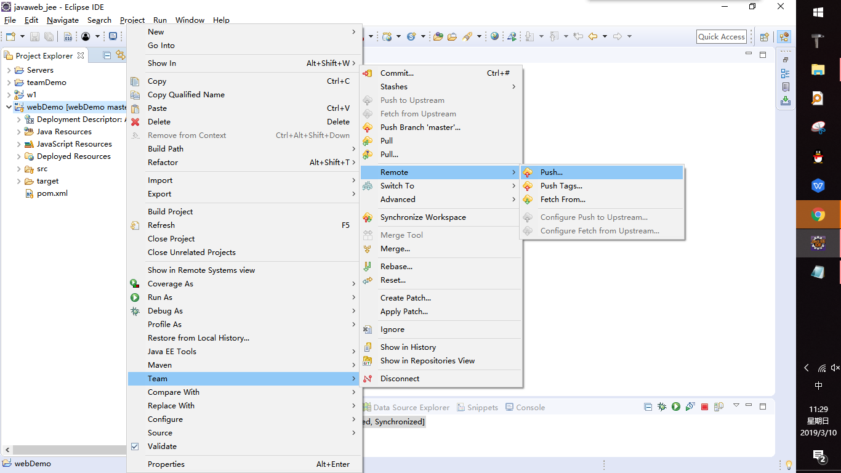Click the Quick Access search field

(x=722, y=37)
